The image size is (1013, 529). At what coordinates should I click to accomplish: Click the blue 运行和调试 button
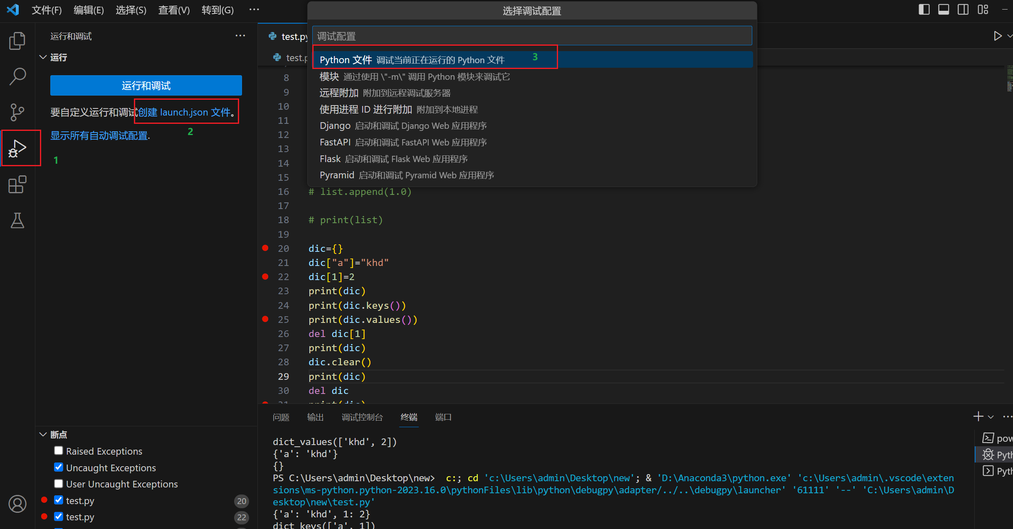coord(146,86)
